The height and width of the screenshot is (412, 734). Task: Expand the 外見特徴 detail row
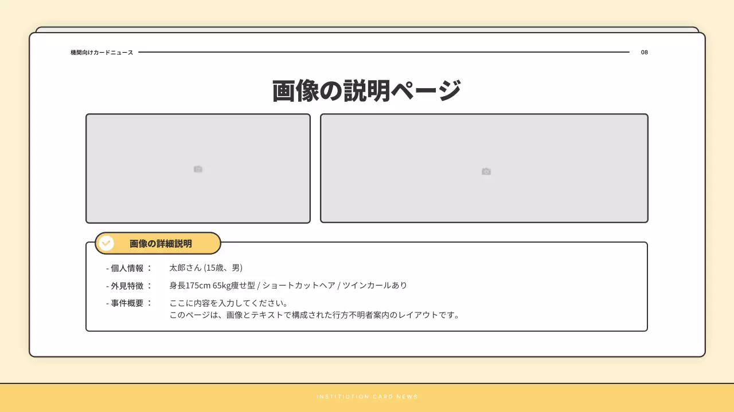[x=127, y=285]
